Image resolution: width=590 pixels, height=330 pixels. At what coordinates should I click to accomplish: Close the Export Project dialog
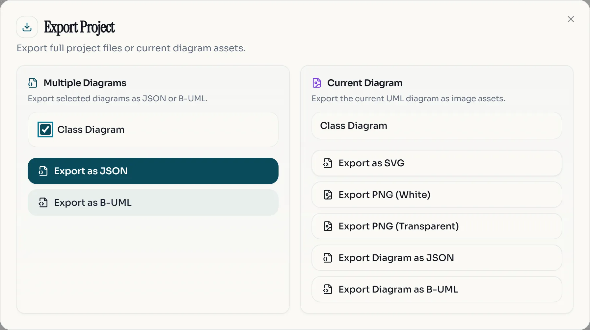571,19
